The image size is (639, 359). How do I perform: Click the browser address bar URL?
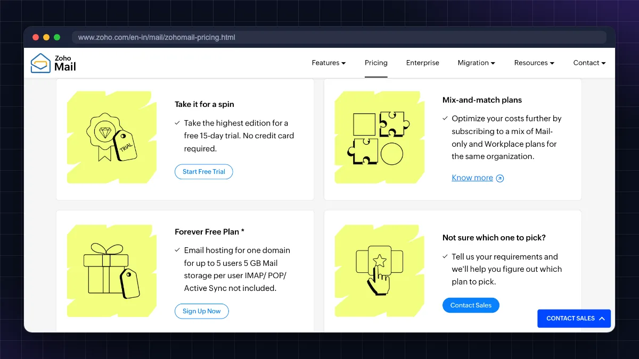tap(157, 37)
